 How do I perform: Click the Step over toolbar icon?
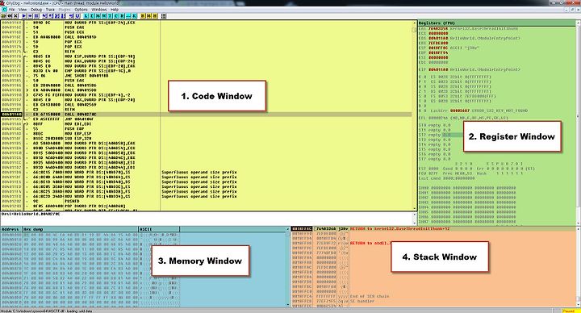click(50, 16)
